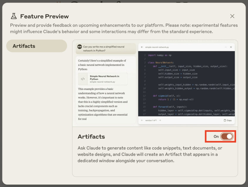Click the Feature Preview flask icon

[x=14, y=16]
